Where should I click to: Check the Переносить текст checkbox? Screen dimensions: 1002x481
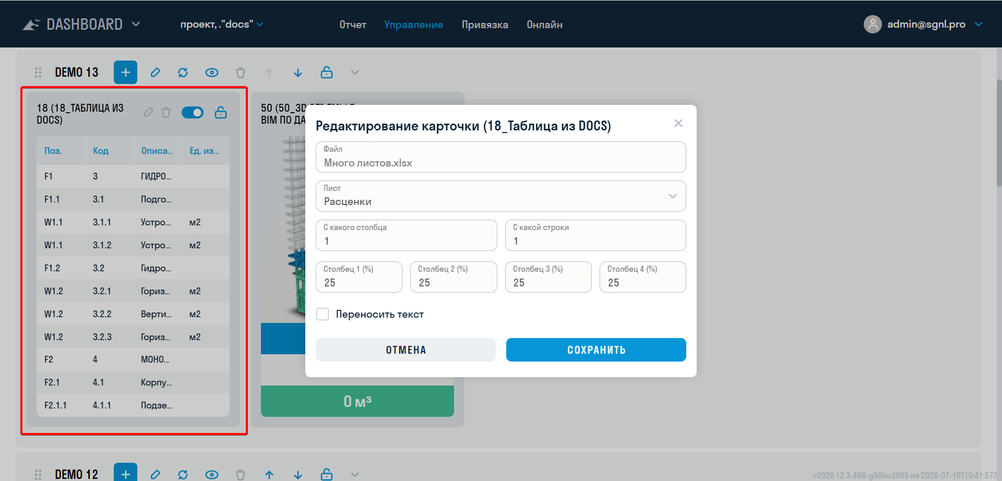point(323,314)
